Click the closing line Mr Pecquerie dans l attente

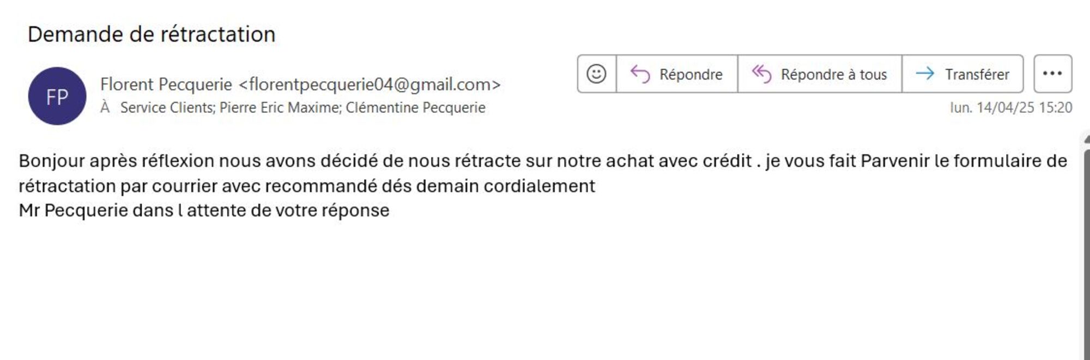tap(204, 211)
